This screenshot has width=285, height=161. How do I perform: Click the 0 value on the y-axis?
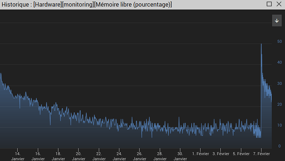pyautogui.click(x=280, y=146)
